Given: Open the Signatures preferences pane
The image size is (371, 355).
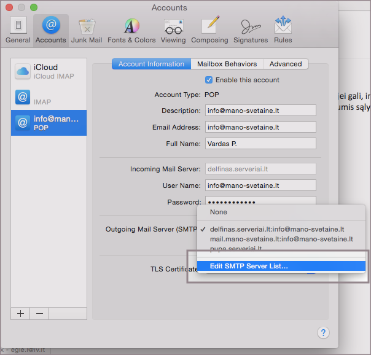Looking at the screenshot, I should pyautogui.click(x=250, y=30).
